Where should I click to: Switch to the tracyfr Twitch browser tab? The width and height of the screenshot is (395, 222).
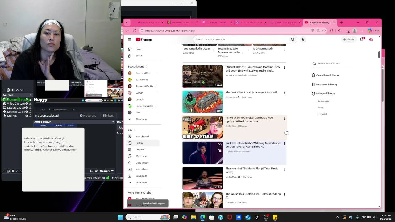pyautogui.click(x=217, y=23)
